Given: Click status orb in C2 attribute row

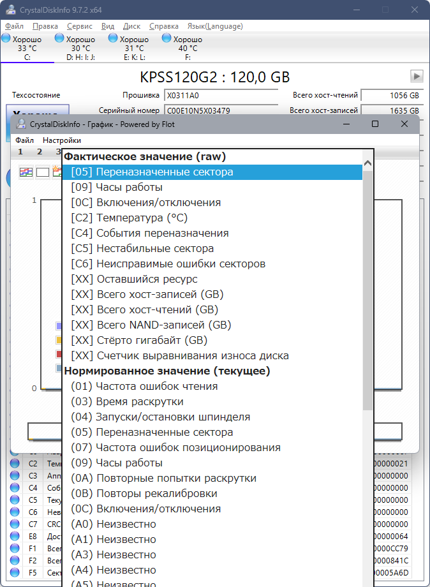Looking at the screenshot, I should [15, 463].
